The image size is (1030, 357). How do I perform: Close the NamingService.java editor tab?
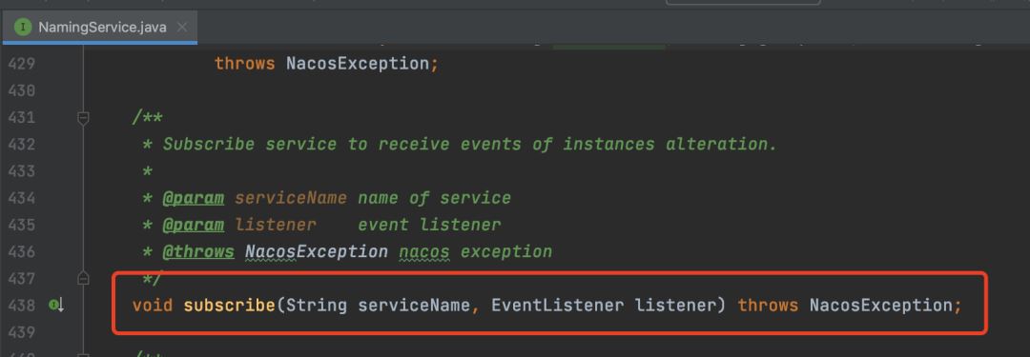[182, 28]
